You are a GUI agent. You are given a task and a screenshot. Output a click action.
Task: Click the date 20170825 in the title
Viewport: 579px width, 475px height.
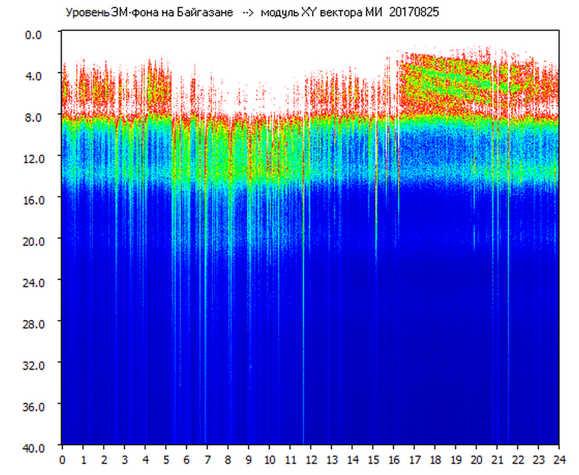(414, 13)
